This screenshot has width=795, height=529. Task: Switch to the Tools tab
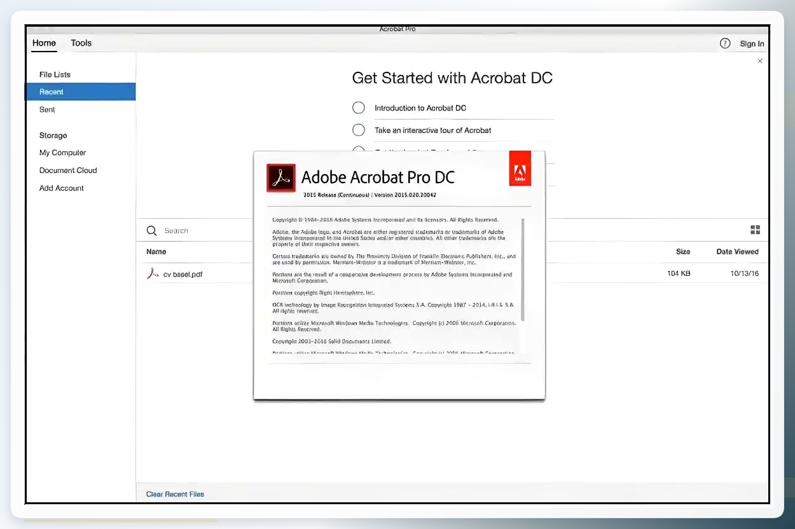81,43
